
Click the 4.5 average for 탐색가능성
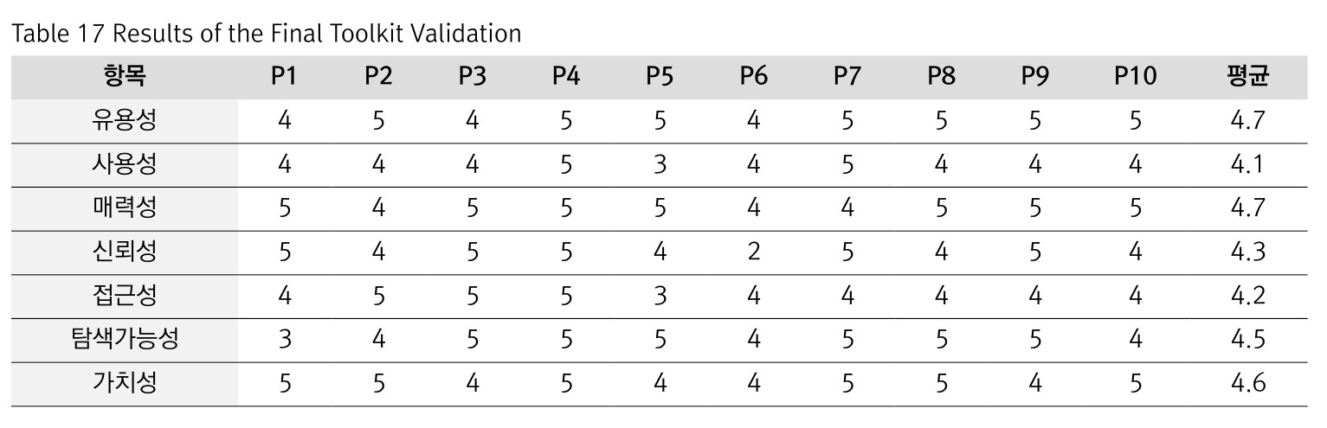[1247, 339]
